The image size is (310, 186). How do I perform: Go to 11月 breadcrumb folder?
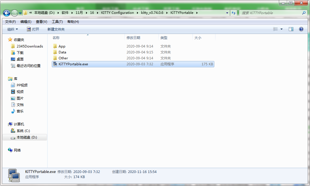pyautogui.click(x=79, y=13)
